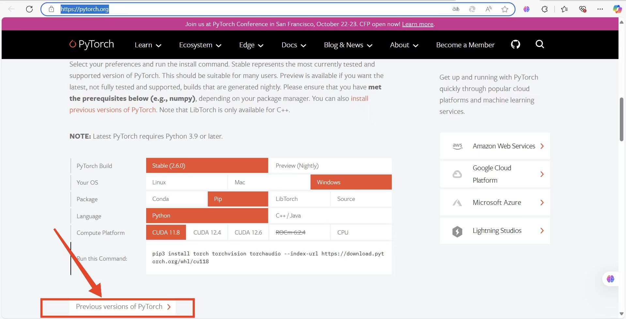This screenshot has height=319, width=626.
Task: Click the read aloud icon
Action: [488, 9]
